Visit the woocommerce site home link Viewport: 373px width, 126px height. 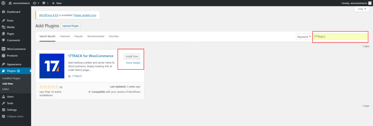[19, 3]
